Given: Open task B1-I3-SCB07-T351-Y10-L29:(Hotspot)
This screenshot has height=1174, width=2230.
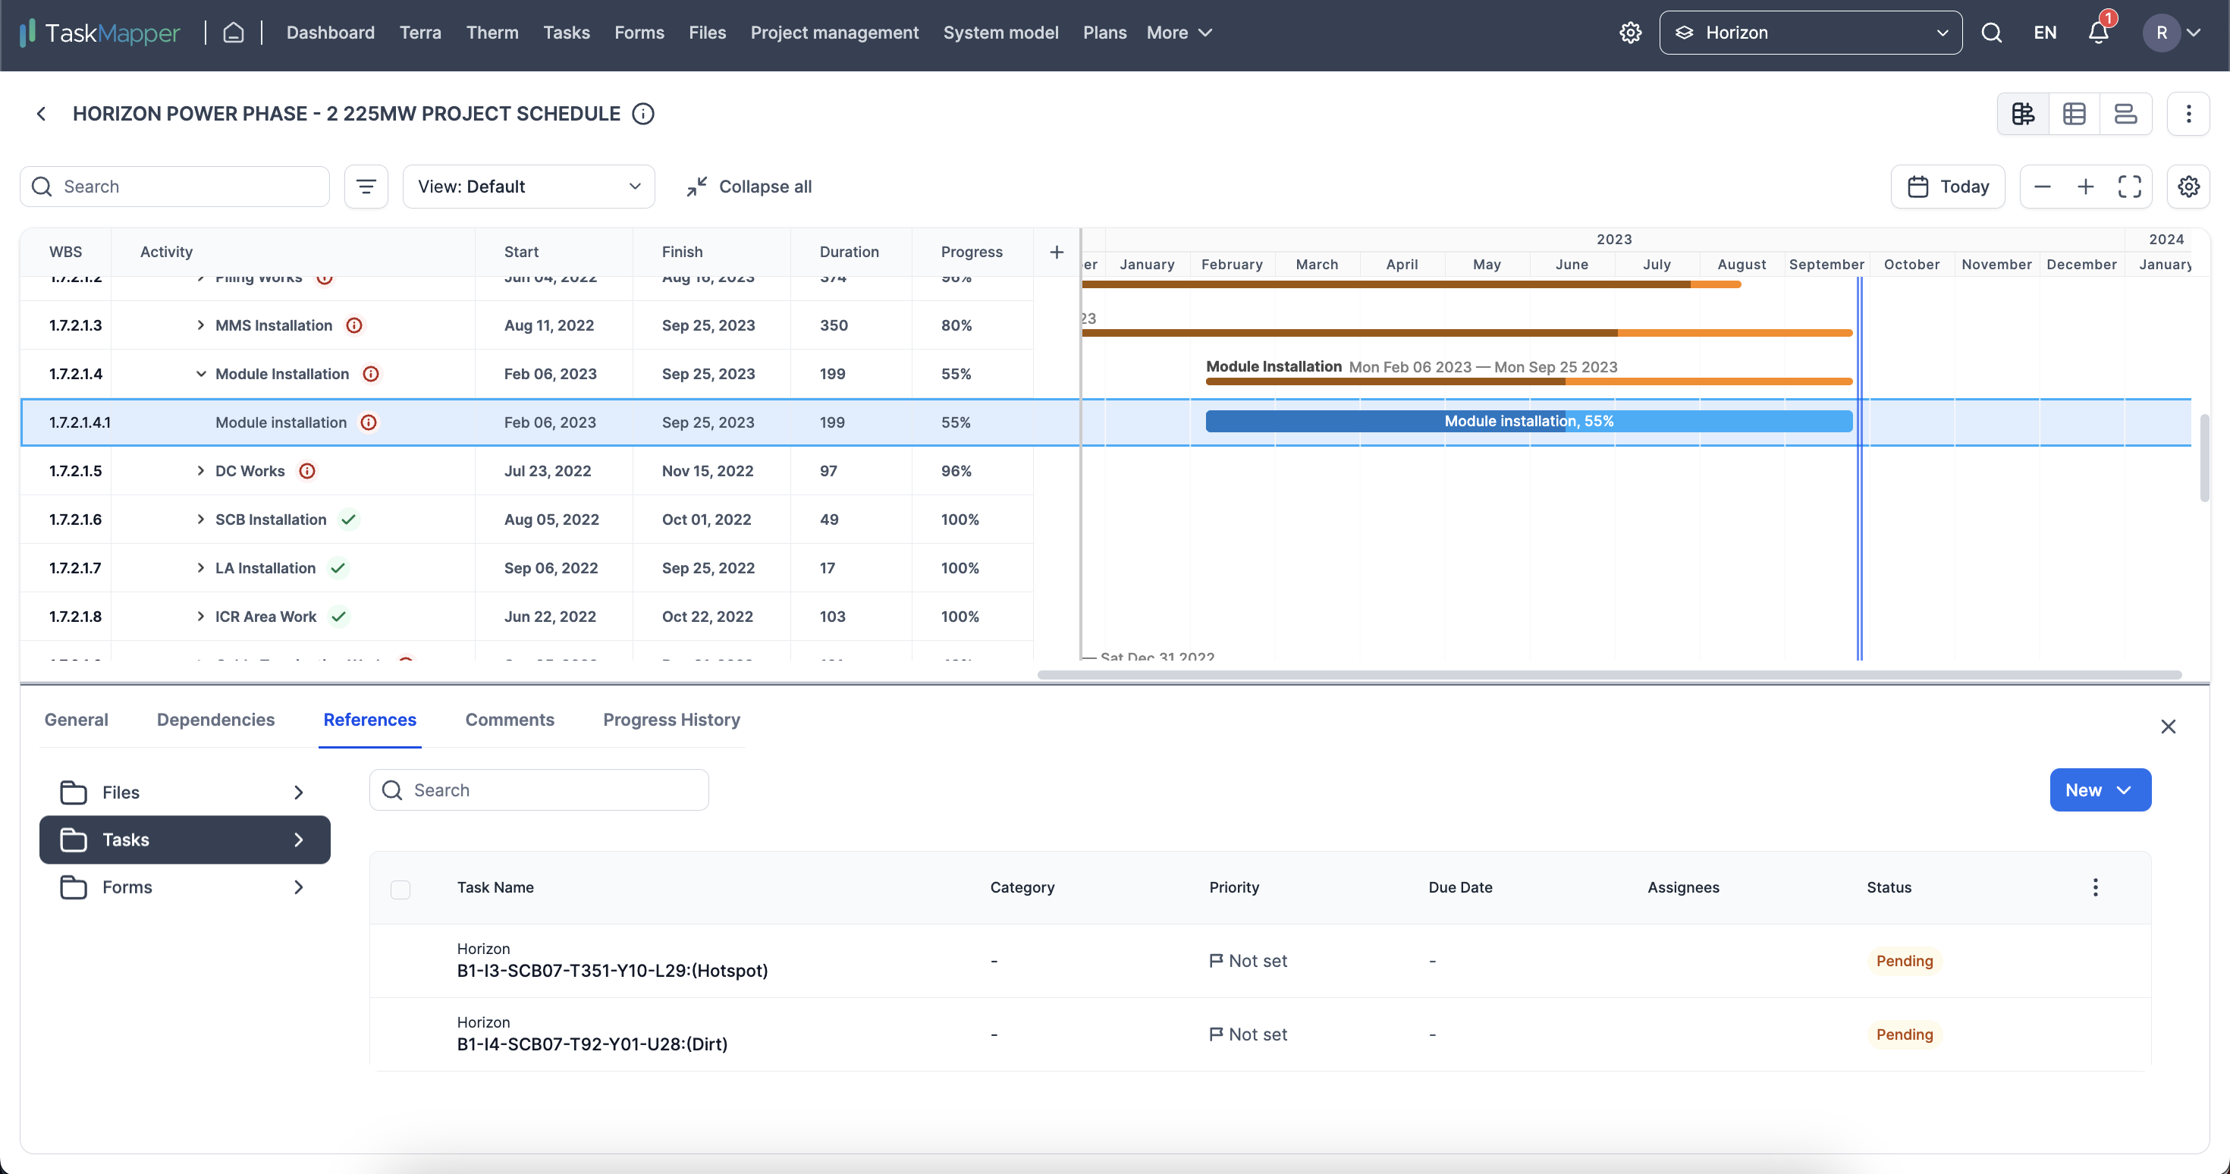Looking at the screenshot, I should tap(612, 971).
